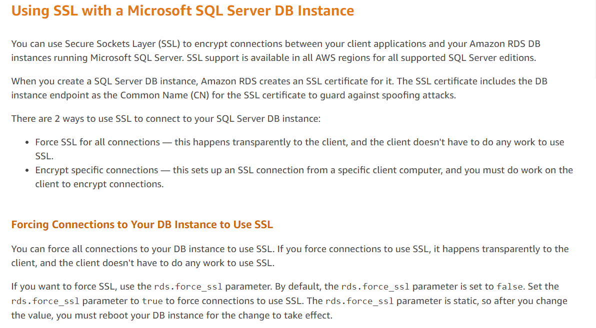Click the code word "true"

pyautogui.click(x=152, y=301)
